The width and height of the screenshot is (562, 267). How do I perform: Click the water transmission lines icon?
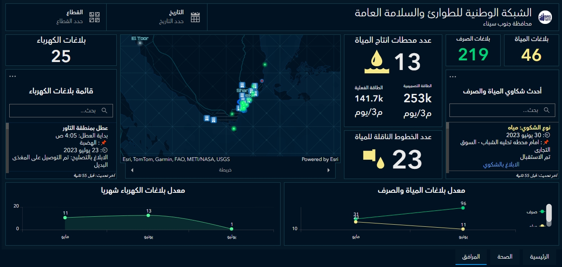click(374, 159)
